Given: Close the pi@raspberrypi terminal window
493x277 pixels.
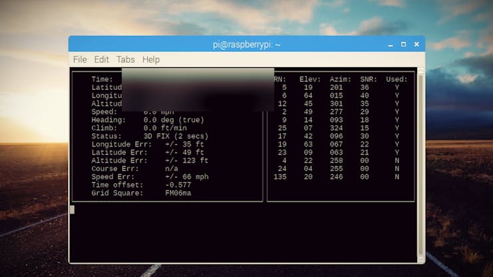Looking at the screenshot, I should 416,45.
